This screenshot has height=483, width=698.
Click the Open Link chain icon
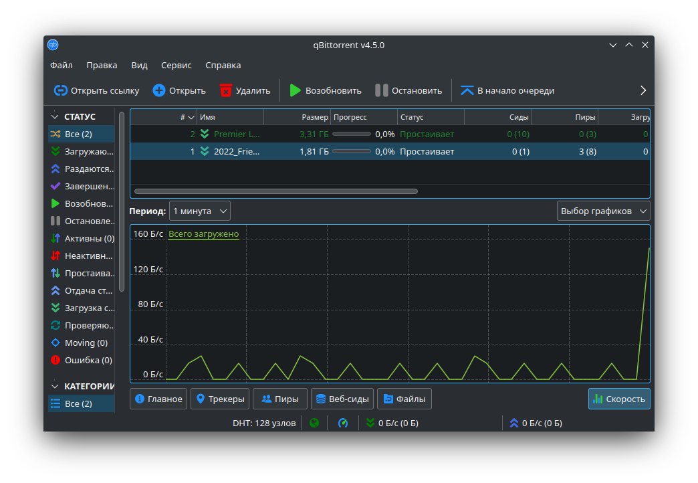click(x=61, y=90)
